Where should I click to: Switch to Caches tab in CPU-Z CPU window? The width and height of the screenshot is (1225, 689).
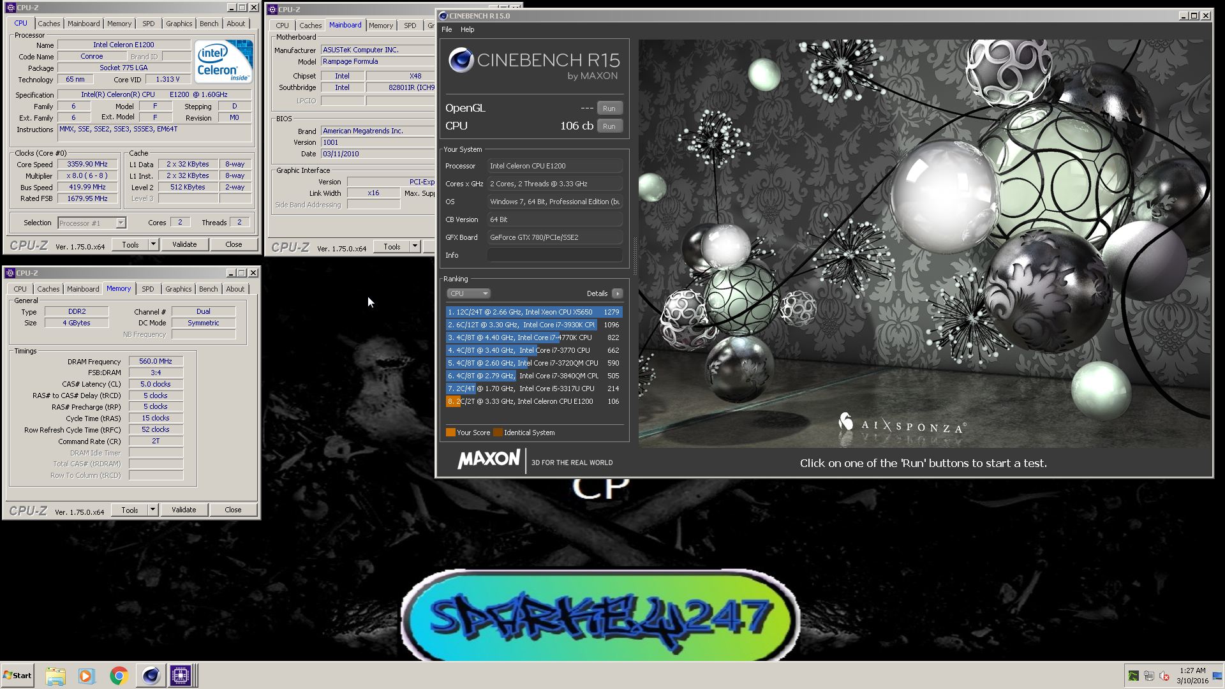[48, 24]
